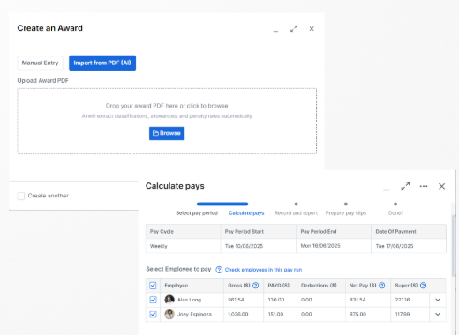Jump to the Record and report step
This screenshot has width=459, height=335.
(x=296, y=213)
